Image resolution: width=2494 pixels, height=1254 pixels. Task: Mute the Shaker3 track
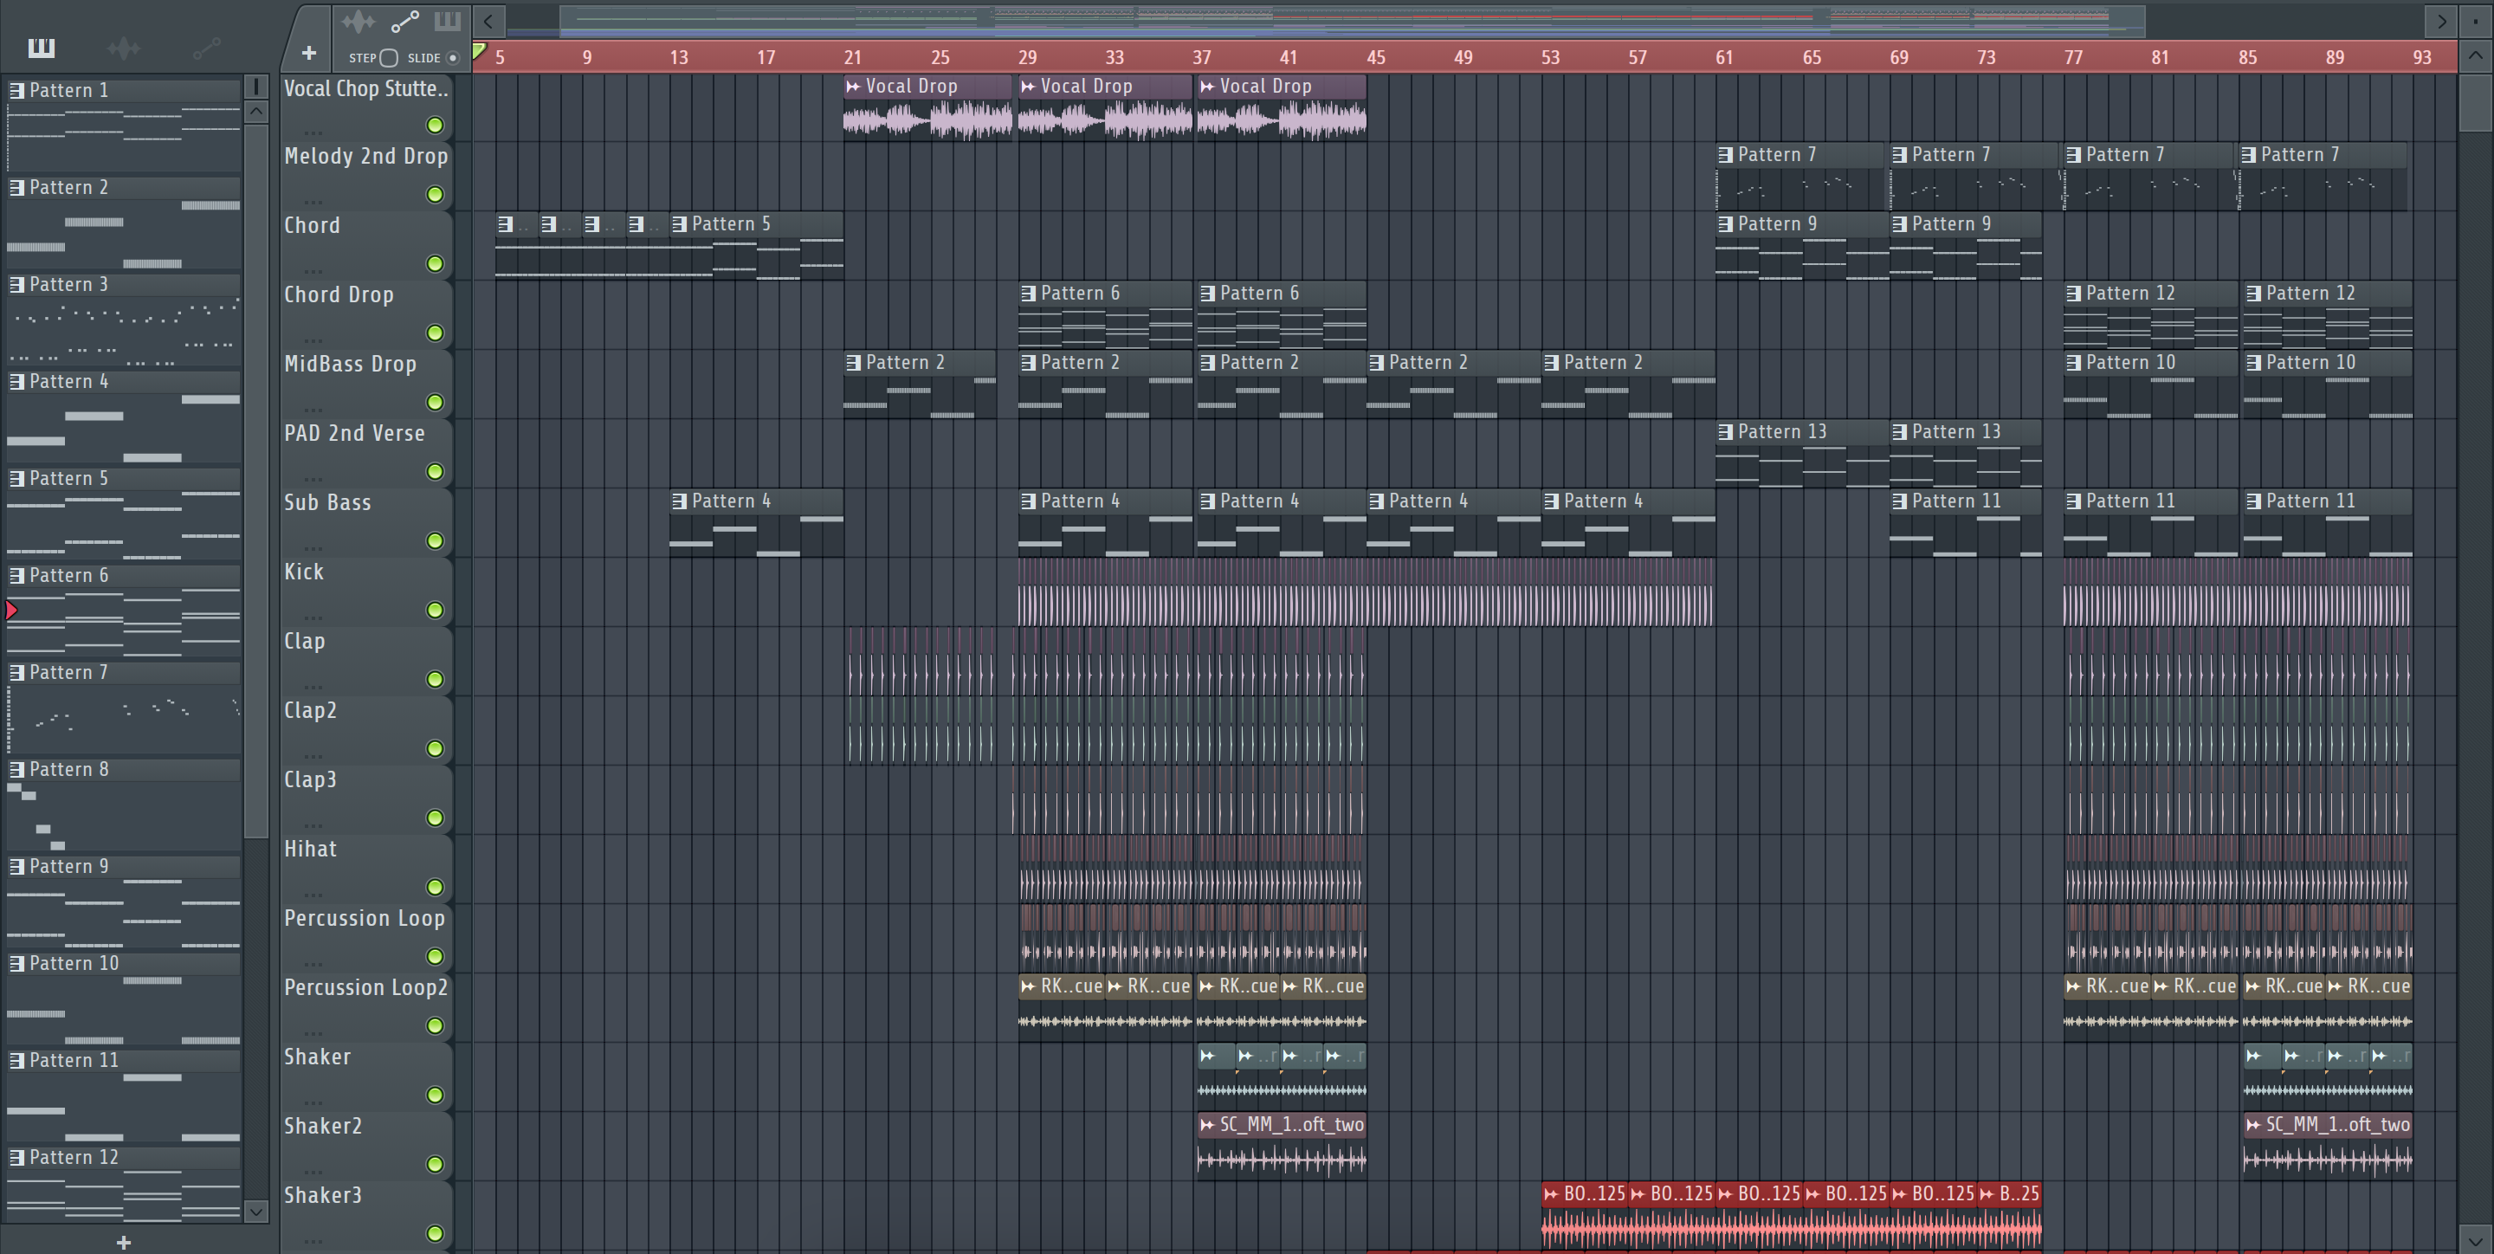pos(435,1234)
